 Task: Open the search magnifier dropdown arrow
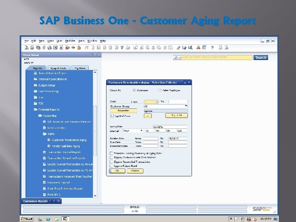(x=180, y=58)
